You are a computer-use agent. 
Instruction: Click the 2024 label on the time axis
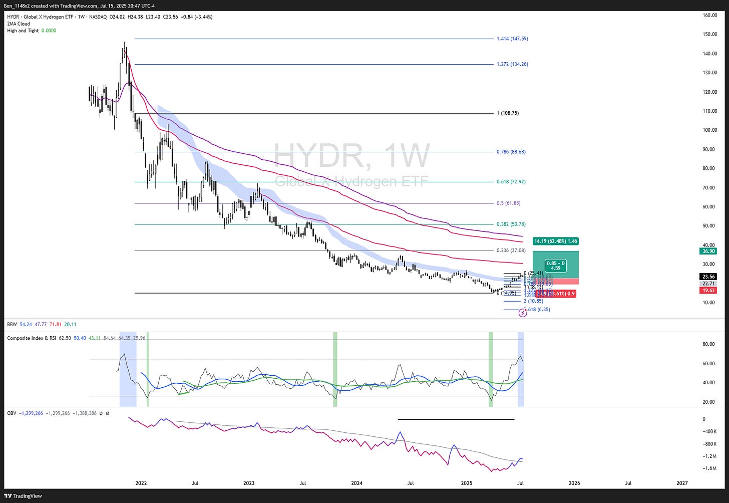tap(357, 483)
